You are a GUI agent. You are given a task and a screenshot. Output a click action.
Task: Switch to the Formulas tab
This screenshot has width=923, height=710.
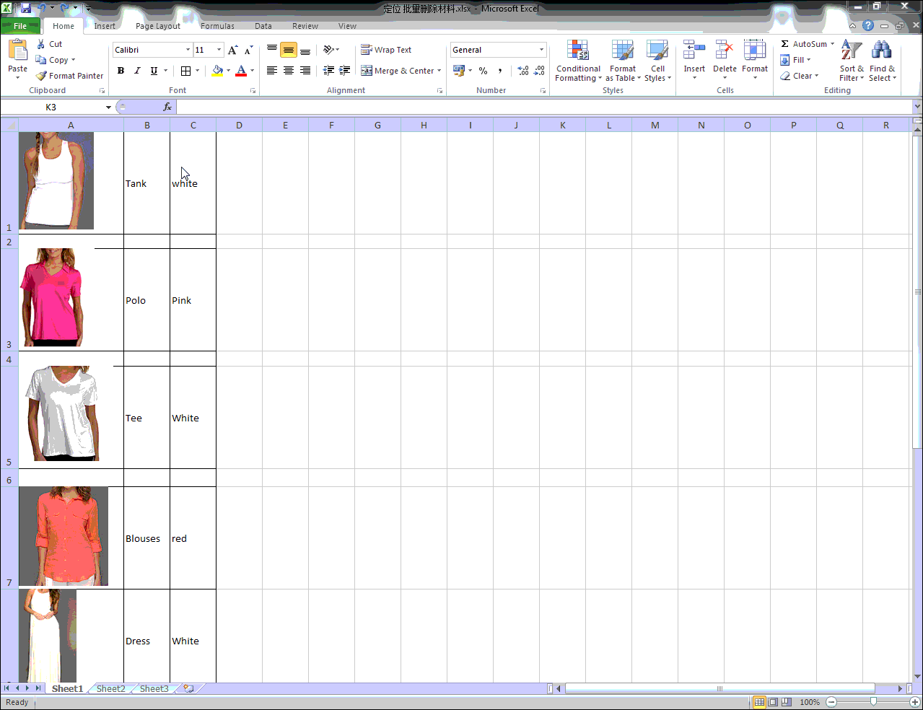pyautogui.click(x=217, y=26)
